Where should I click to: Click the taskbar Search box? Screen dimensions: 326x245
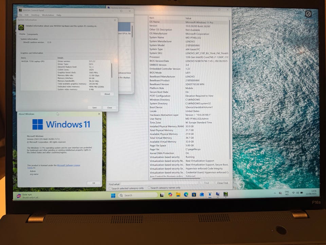tap(138, 195)
